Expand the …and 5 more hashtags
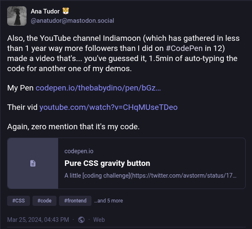The image size is (252, 229). point(108,201)
